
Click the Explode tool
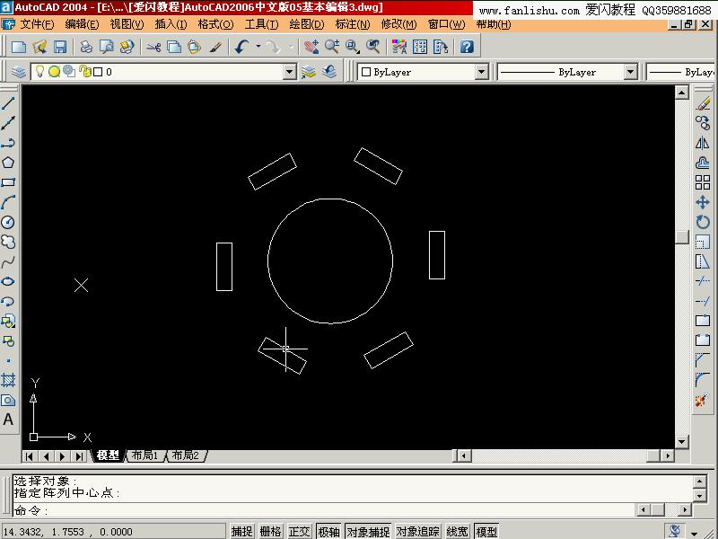703,400
